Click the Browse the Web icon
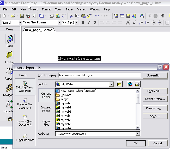The image size is (170, 149). click(130, 84)
